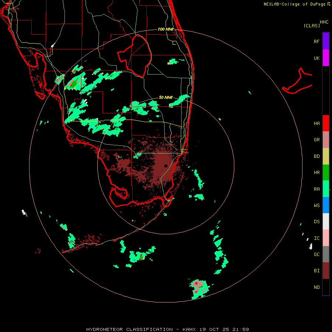
Task: Select the white DS legend swatch
Action: pyautogui.click(x=326, y=221)
